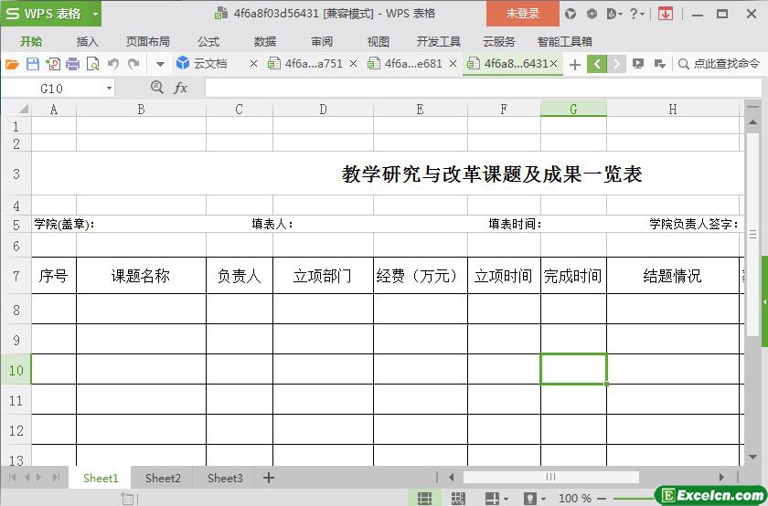Toggle the reading mode layout button
This screenshot has height=506, width=768.
492,498
